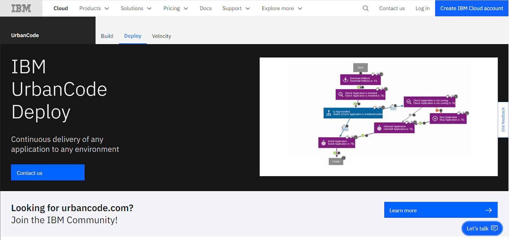Click the Is App Installed switch icon
The image size is (509, 240).
(329, 113)
